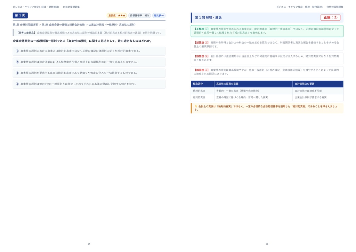Click the 概念区分 table header

(203, 84)
